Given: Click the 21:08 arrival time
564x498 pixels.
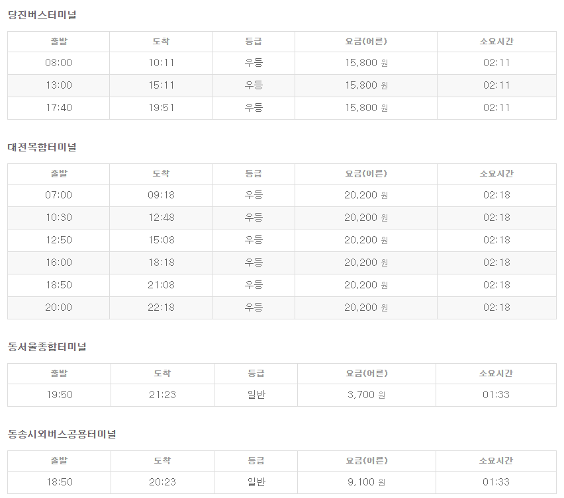Looking at the screenshot, I should [161, 285].
